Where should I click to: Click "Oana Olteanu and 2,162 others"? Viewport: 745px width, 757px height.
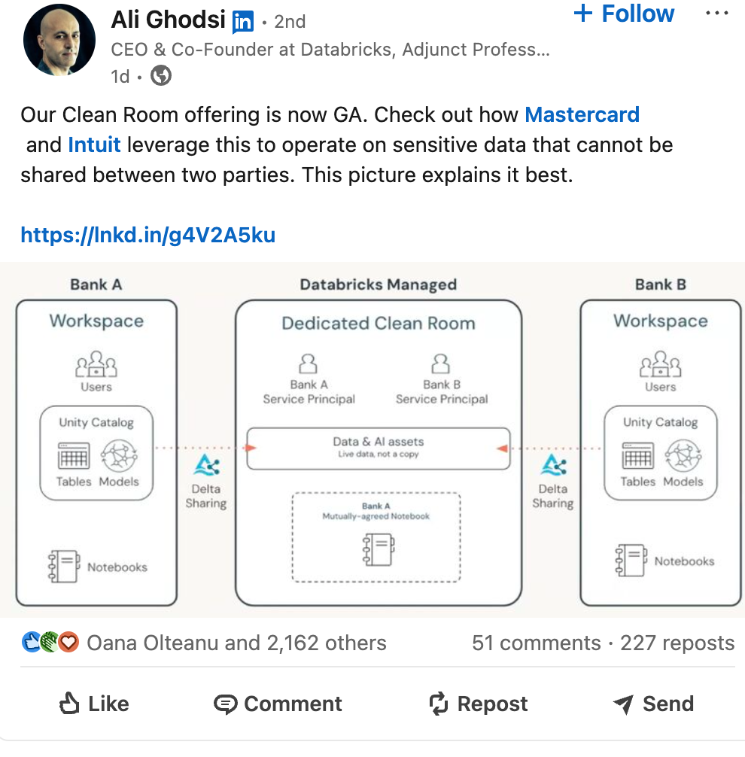point(236,643)
